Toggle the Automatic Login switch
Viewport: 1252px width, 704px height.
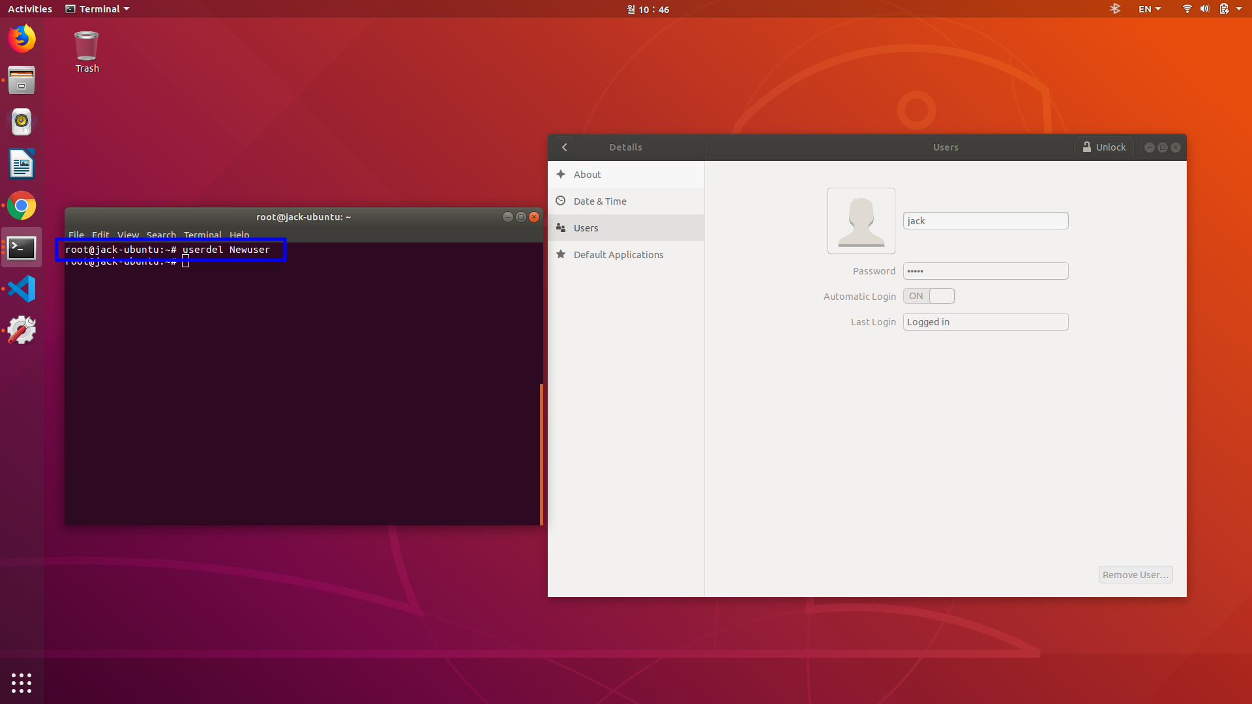click(929, 296)
